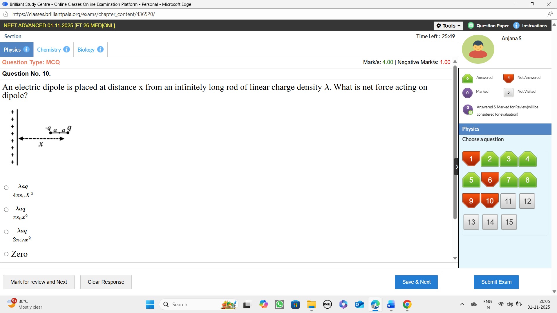Switch to the Chemistry section tab

pyautogui.click(x=49, y=50)
